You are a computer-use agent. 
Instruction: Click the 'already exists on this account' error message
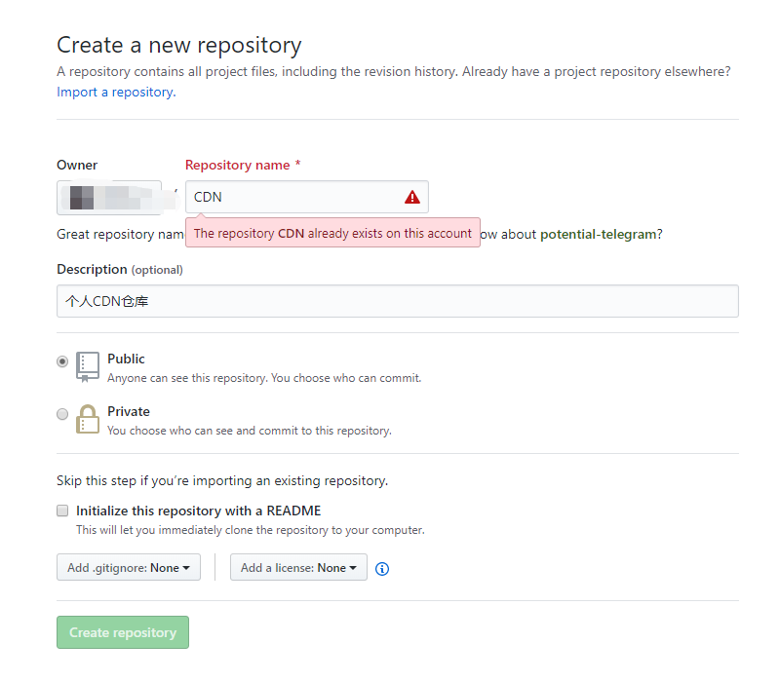click(332, 233)
